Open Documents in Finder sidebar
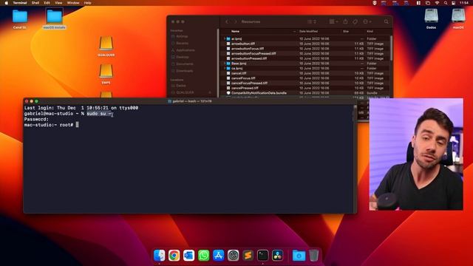The image size is (473, 266). click(x=185, y=64)
